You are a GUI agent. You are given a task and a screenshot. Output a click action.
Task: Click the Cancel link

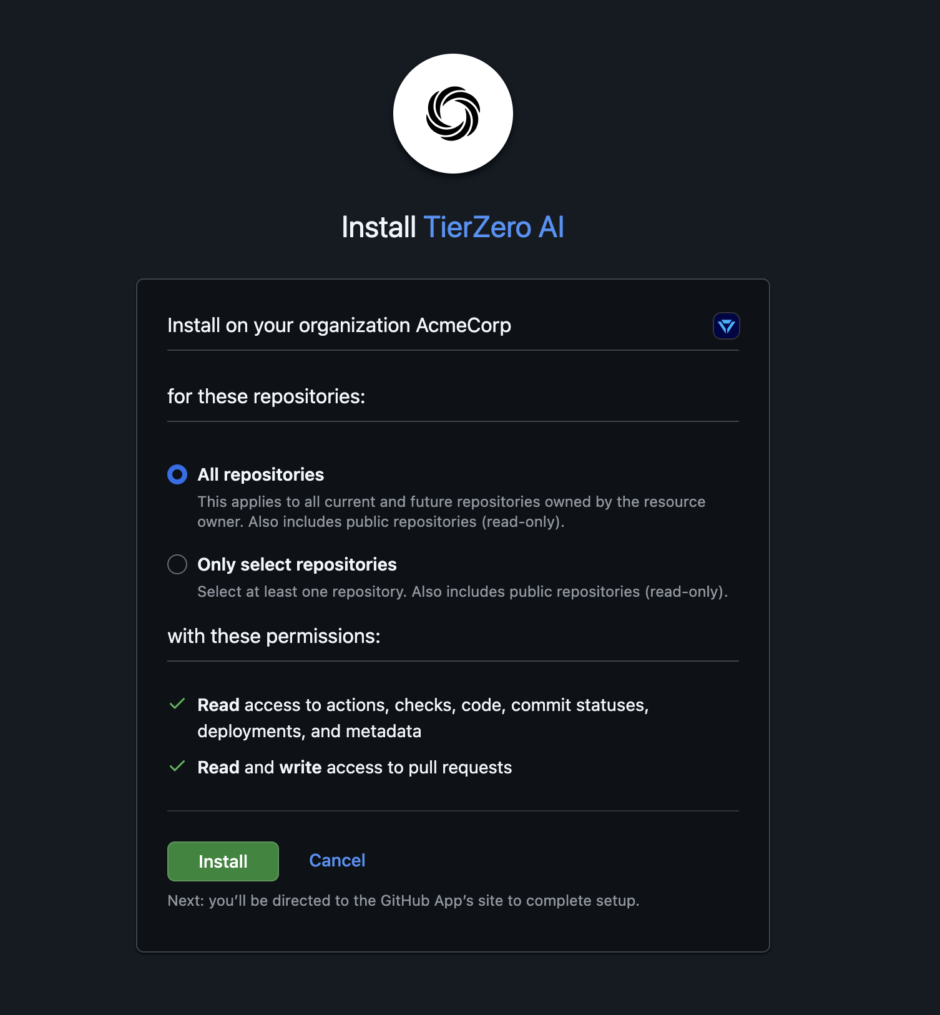coord(336,860)
